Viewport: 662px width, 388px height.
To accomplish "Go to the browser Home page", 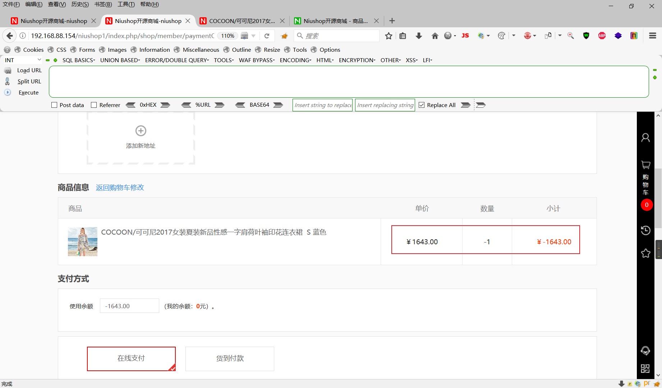I will pos(435,36).
